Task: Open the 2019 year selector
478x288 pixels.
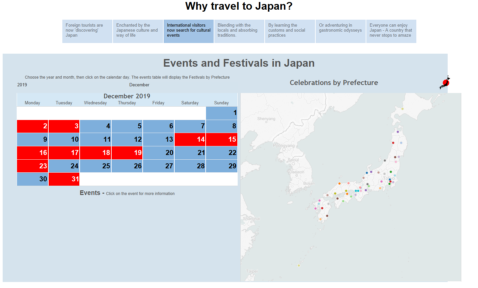Action: point(22,85)
